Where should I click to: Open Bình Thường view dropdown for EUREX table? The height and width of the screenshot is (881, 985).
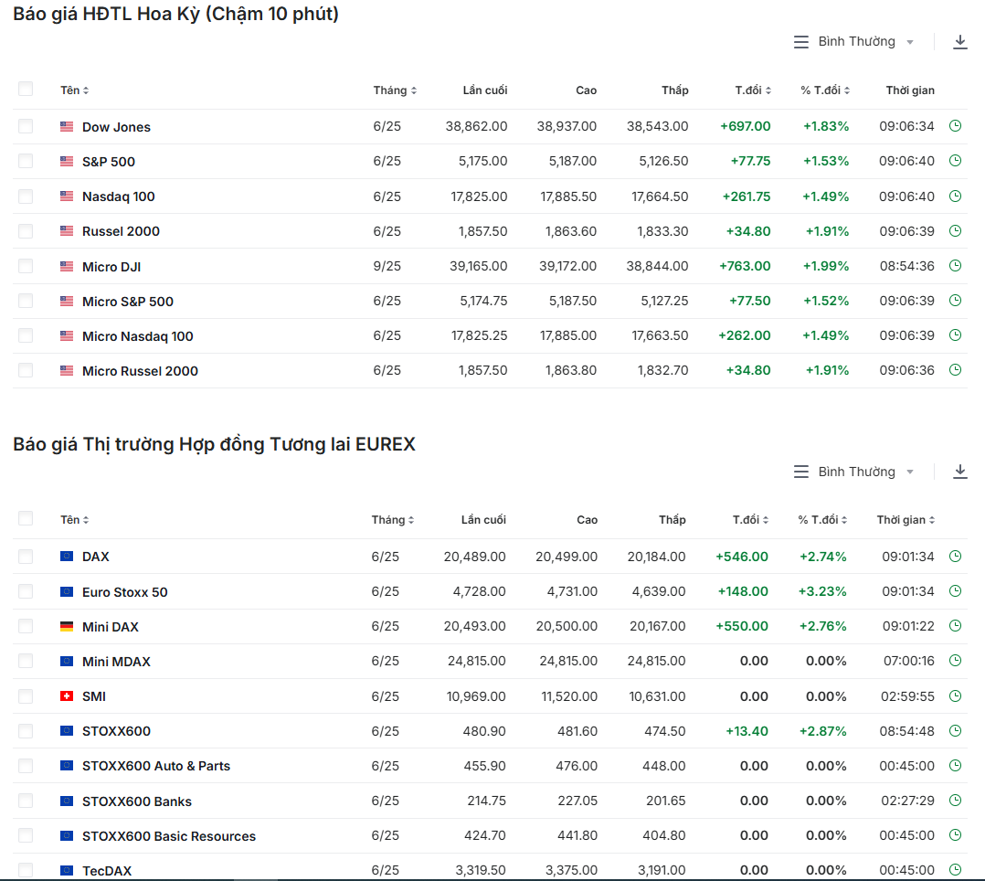[853, 472]
